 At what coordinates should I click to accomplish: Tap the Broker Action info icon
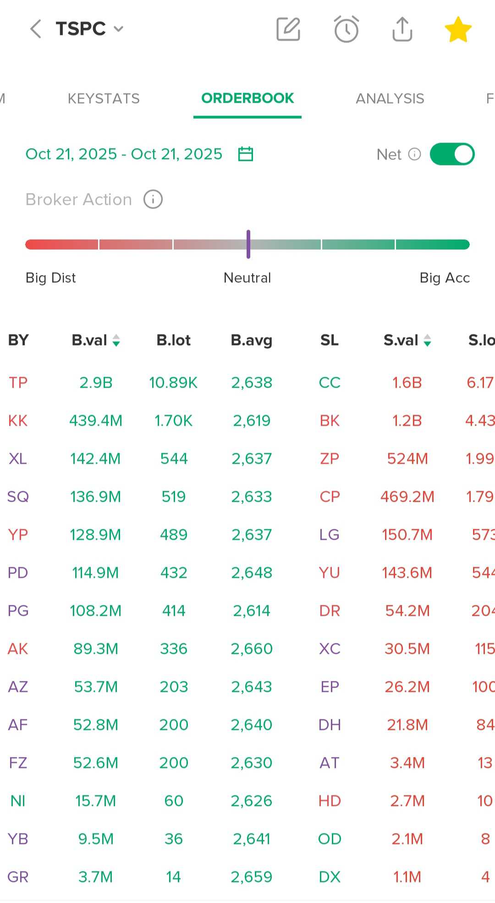(x=153, y=199)
